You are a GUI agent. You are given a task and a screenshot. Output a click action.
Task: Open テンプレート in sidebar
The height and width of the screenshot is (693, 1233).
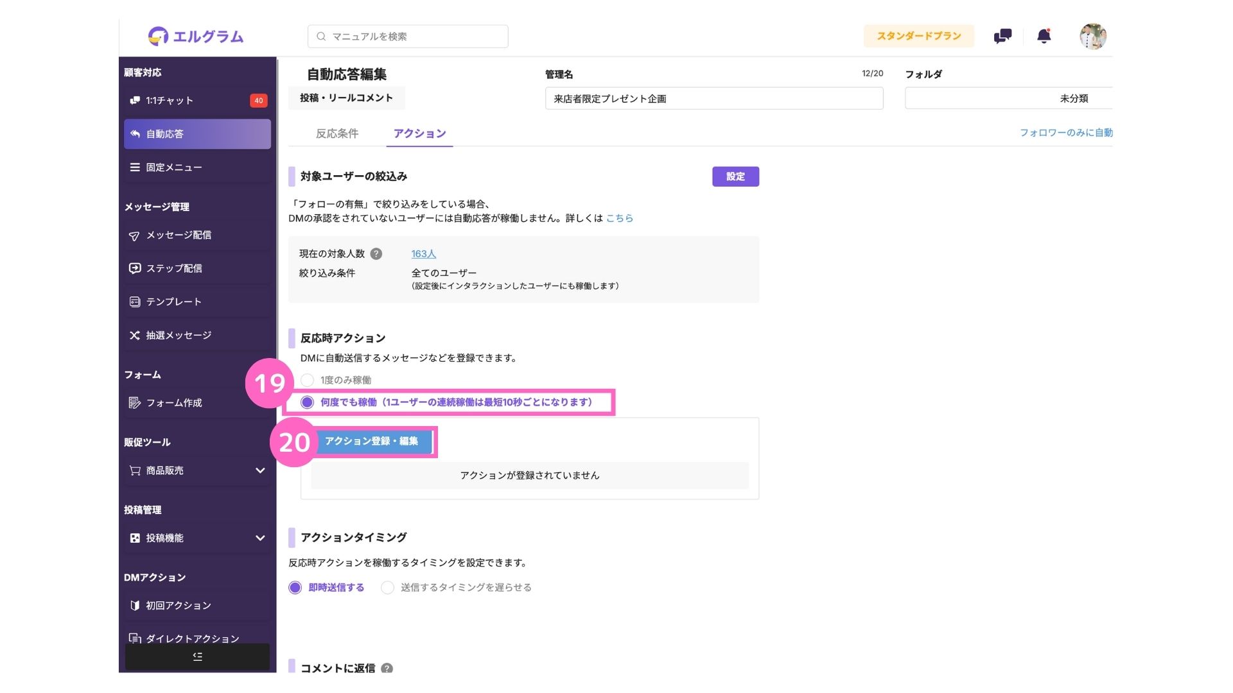pyautogui.click(x=197, y=302)
